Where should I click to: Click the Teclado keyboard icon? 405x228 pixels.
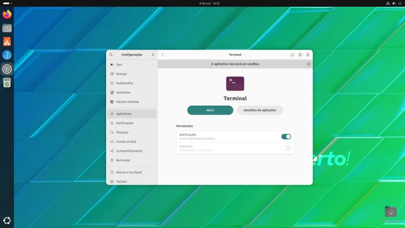pos(112,182)
